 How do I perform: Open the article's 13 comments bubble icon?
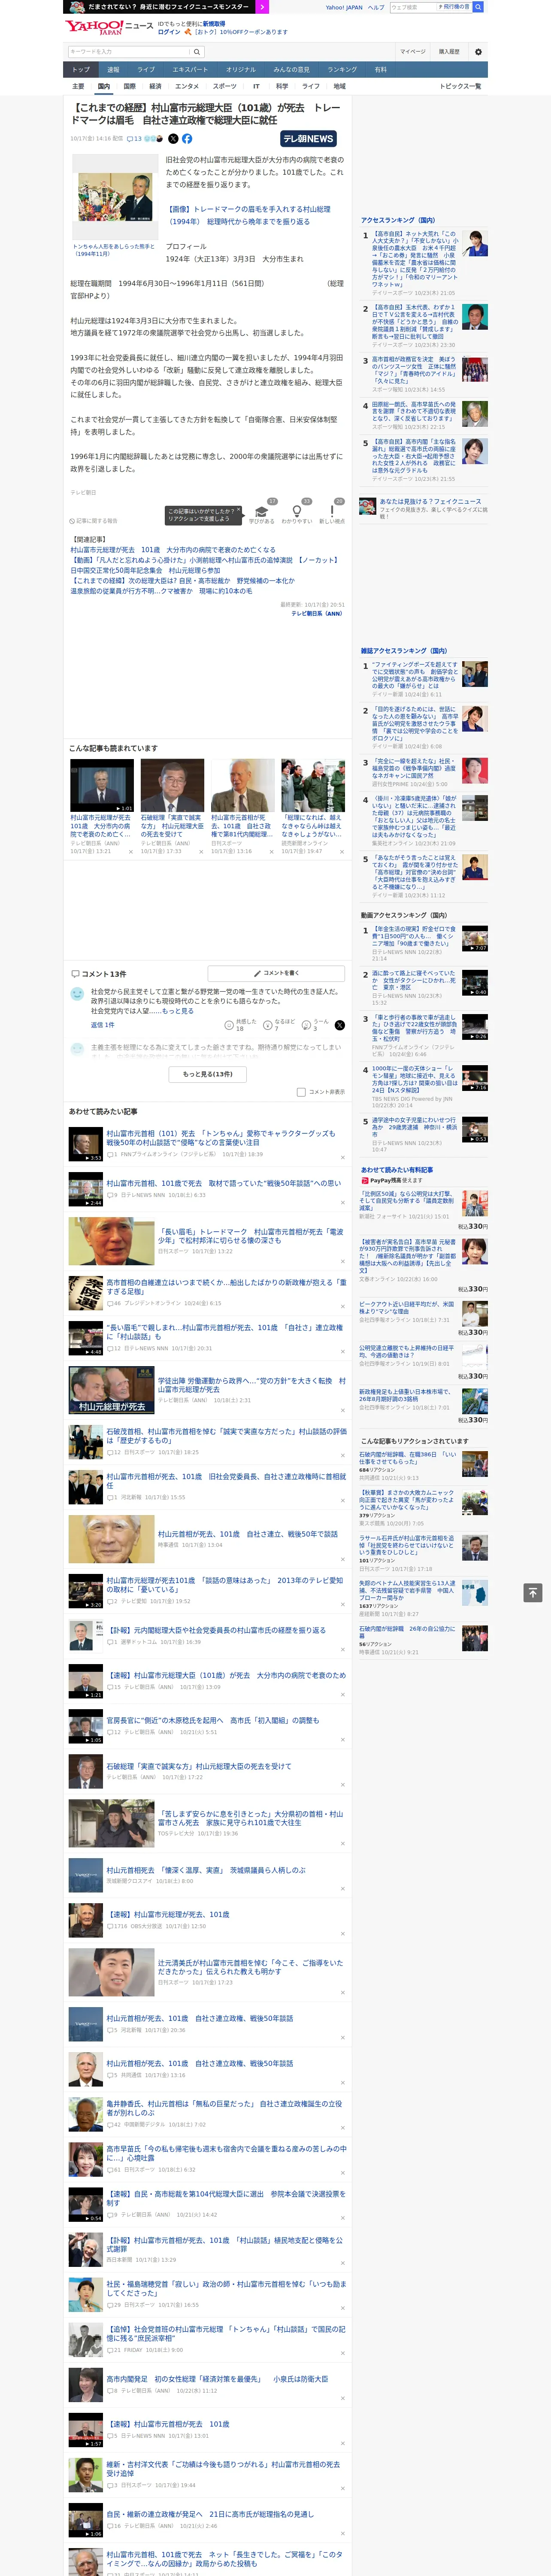coord(129,139)
